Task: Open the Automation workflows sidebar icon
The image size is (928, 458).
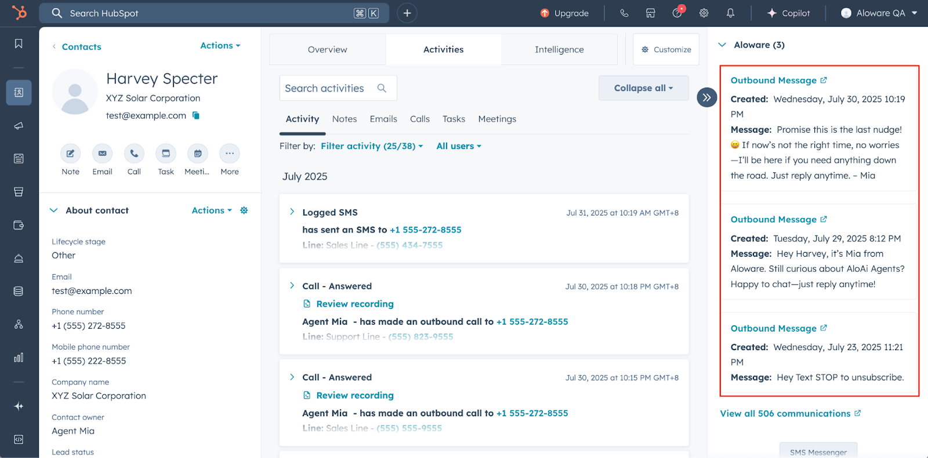Action: tap(19, 324)
